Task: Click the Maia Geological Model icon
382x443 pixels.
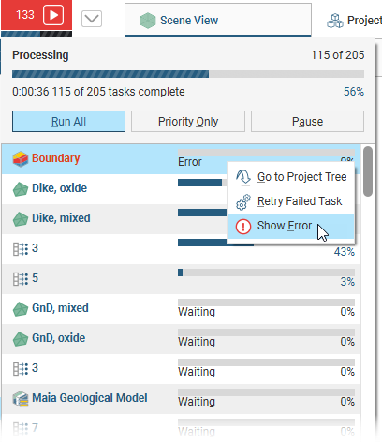Action: (x=21, y=399)
